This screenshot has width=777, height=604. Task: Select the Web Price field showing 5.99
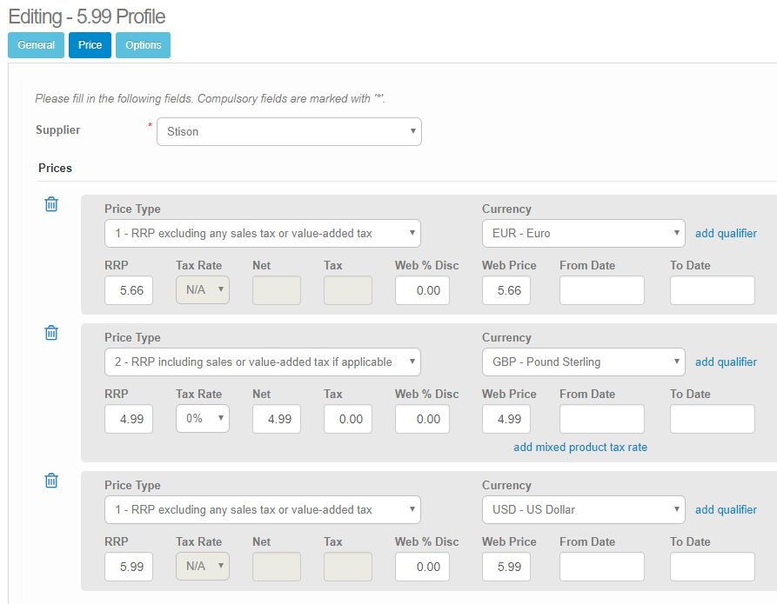[506, 566]
